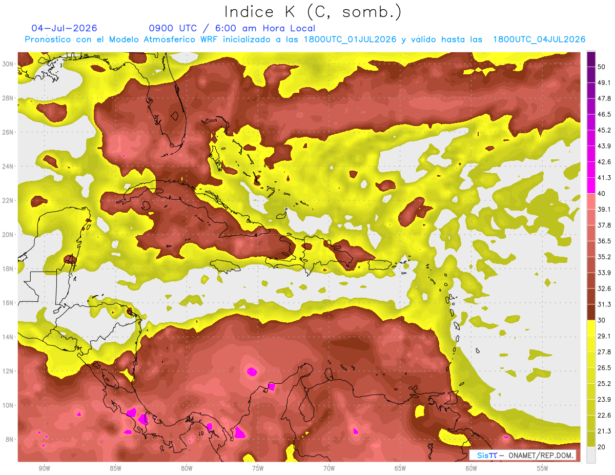Click the colorbar value "30"
This screenshot has height=475, width=615.
[603, 320]
